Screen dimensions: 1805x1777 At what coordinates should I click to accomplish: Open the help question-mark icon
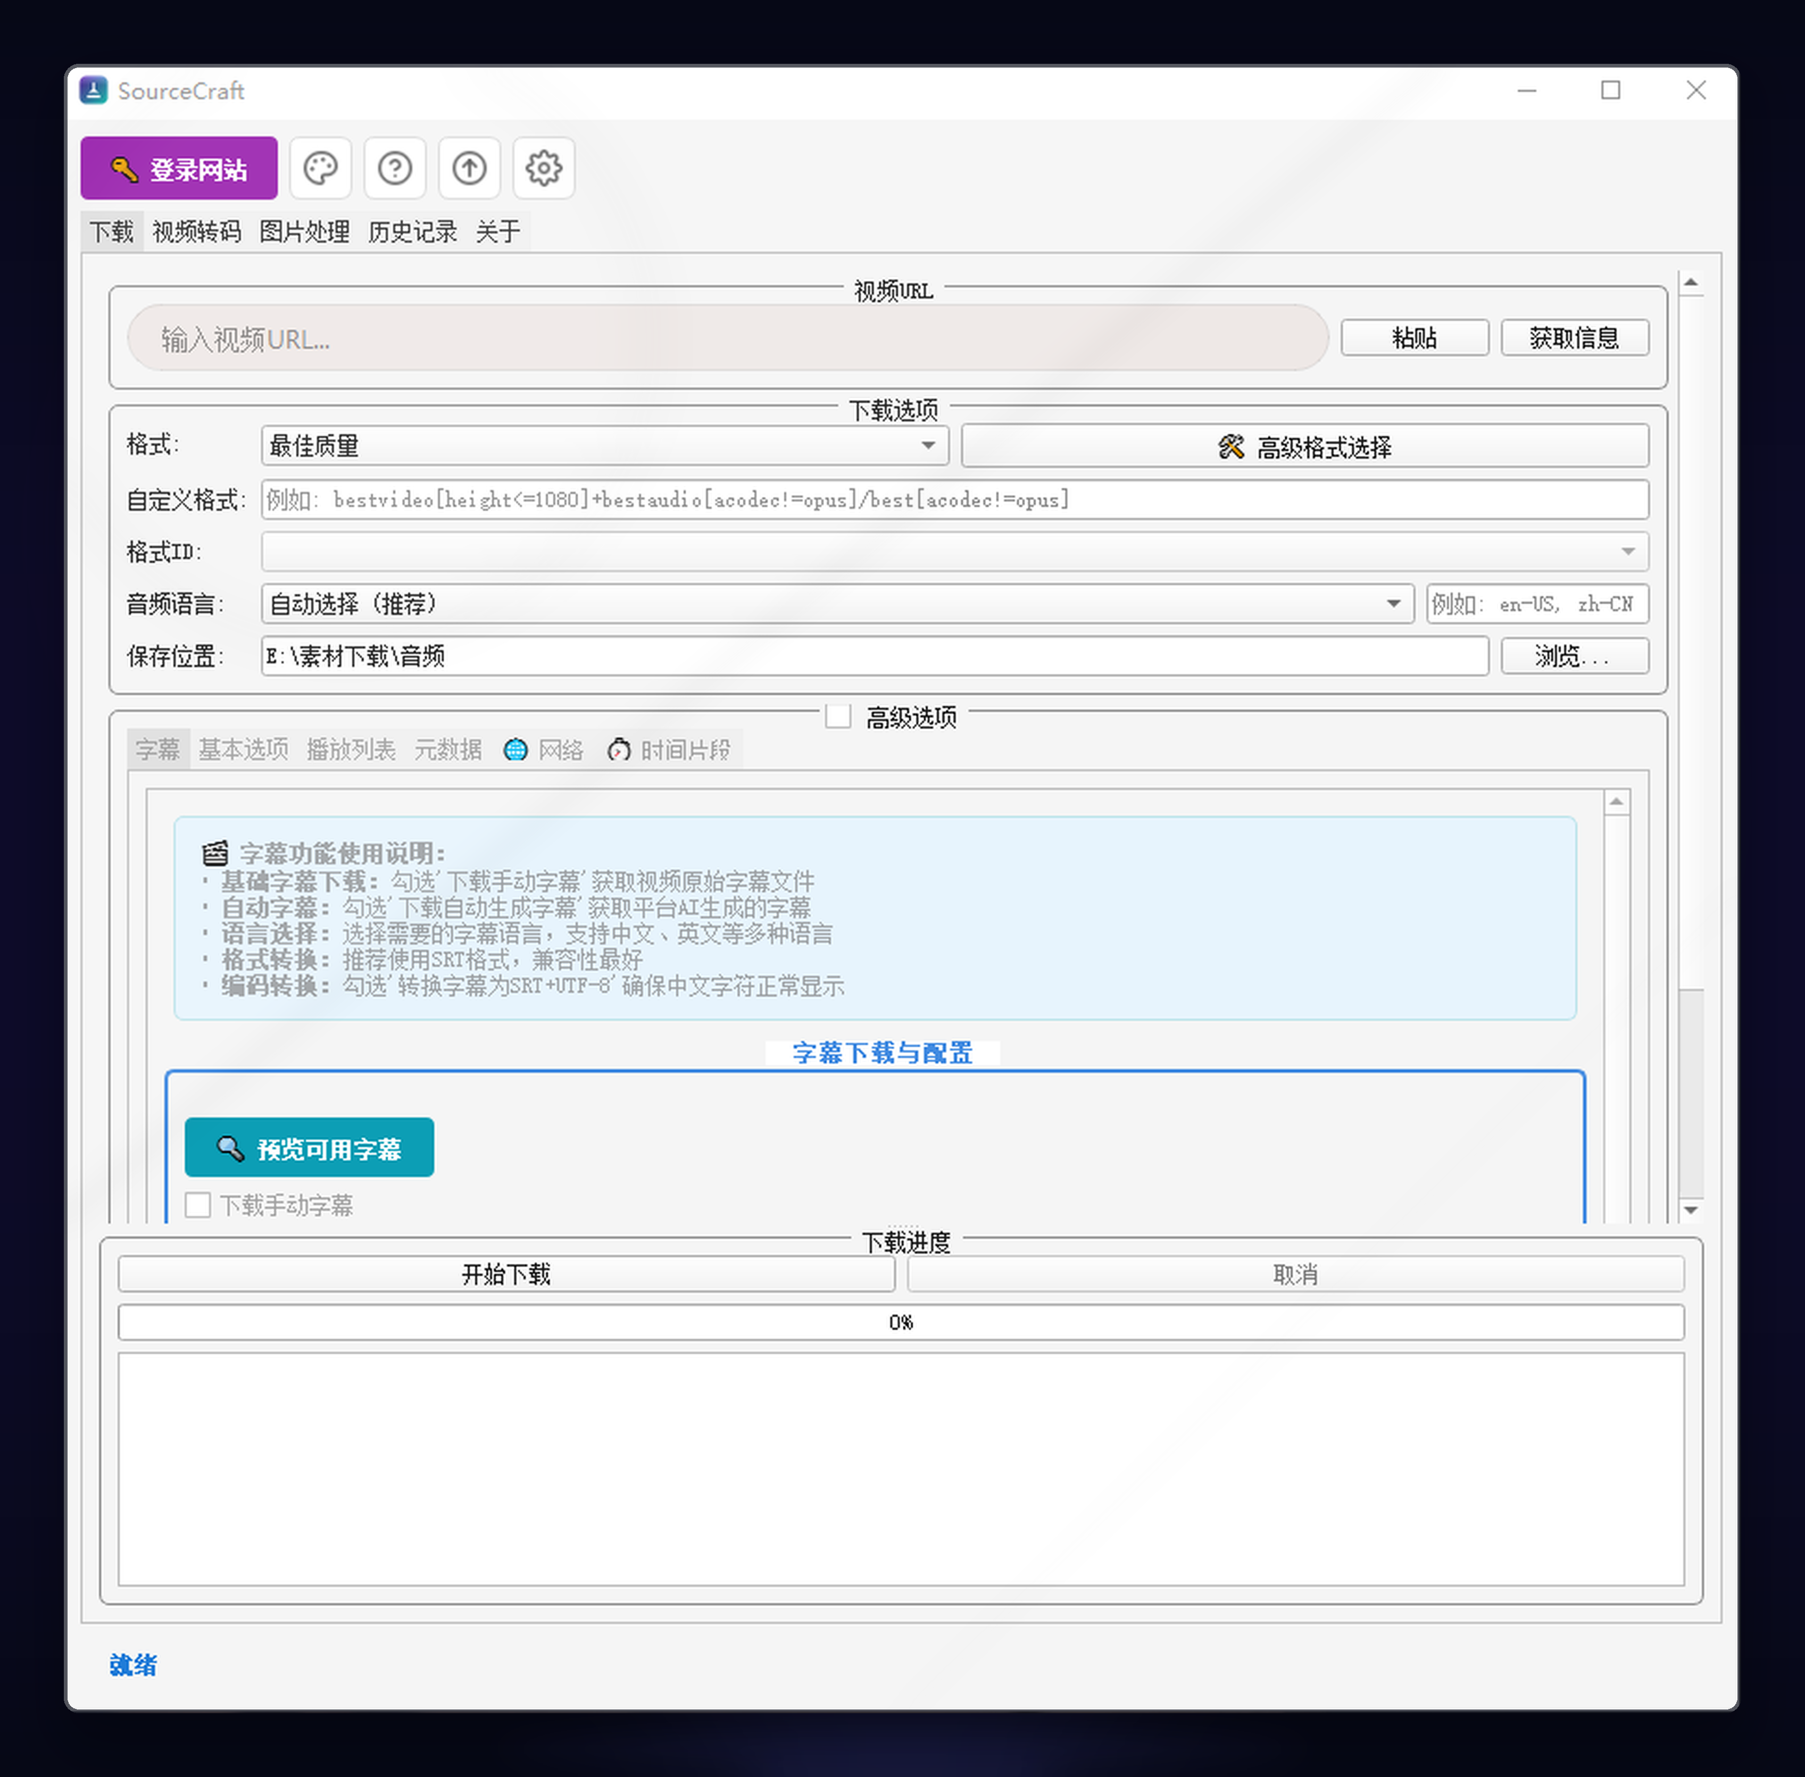click(395, 168)
